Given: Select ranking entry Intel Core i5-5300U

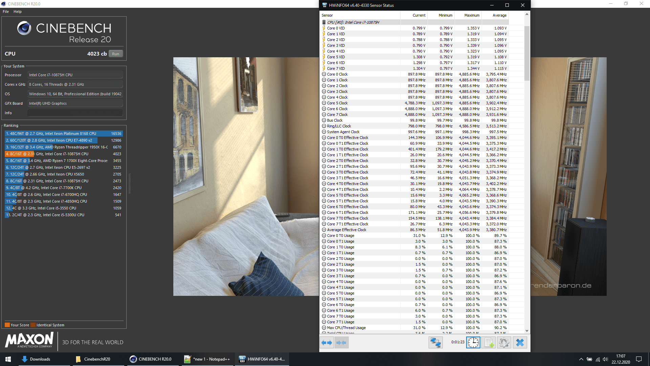Looking at the screenshot, I should [x=64, y=215].
